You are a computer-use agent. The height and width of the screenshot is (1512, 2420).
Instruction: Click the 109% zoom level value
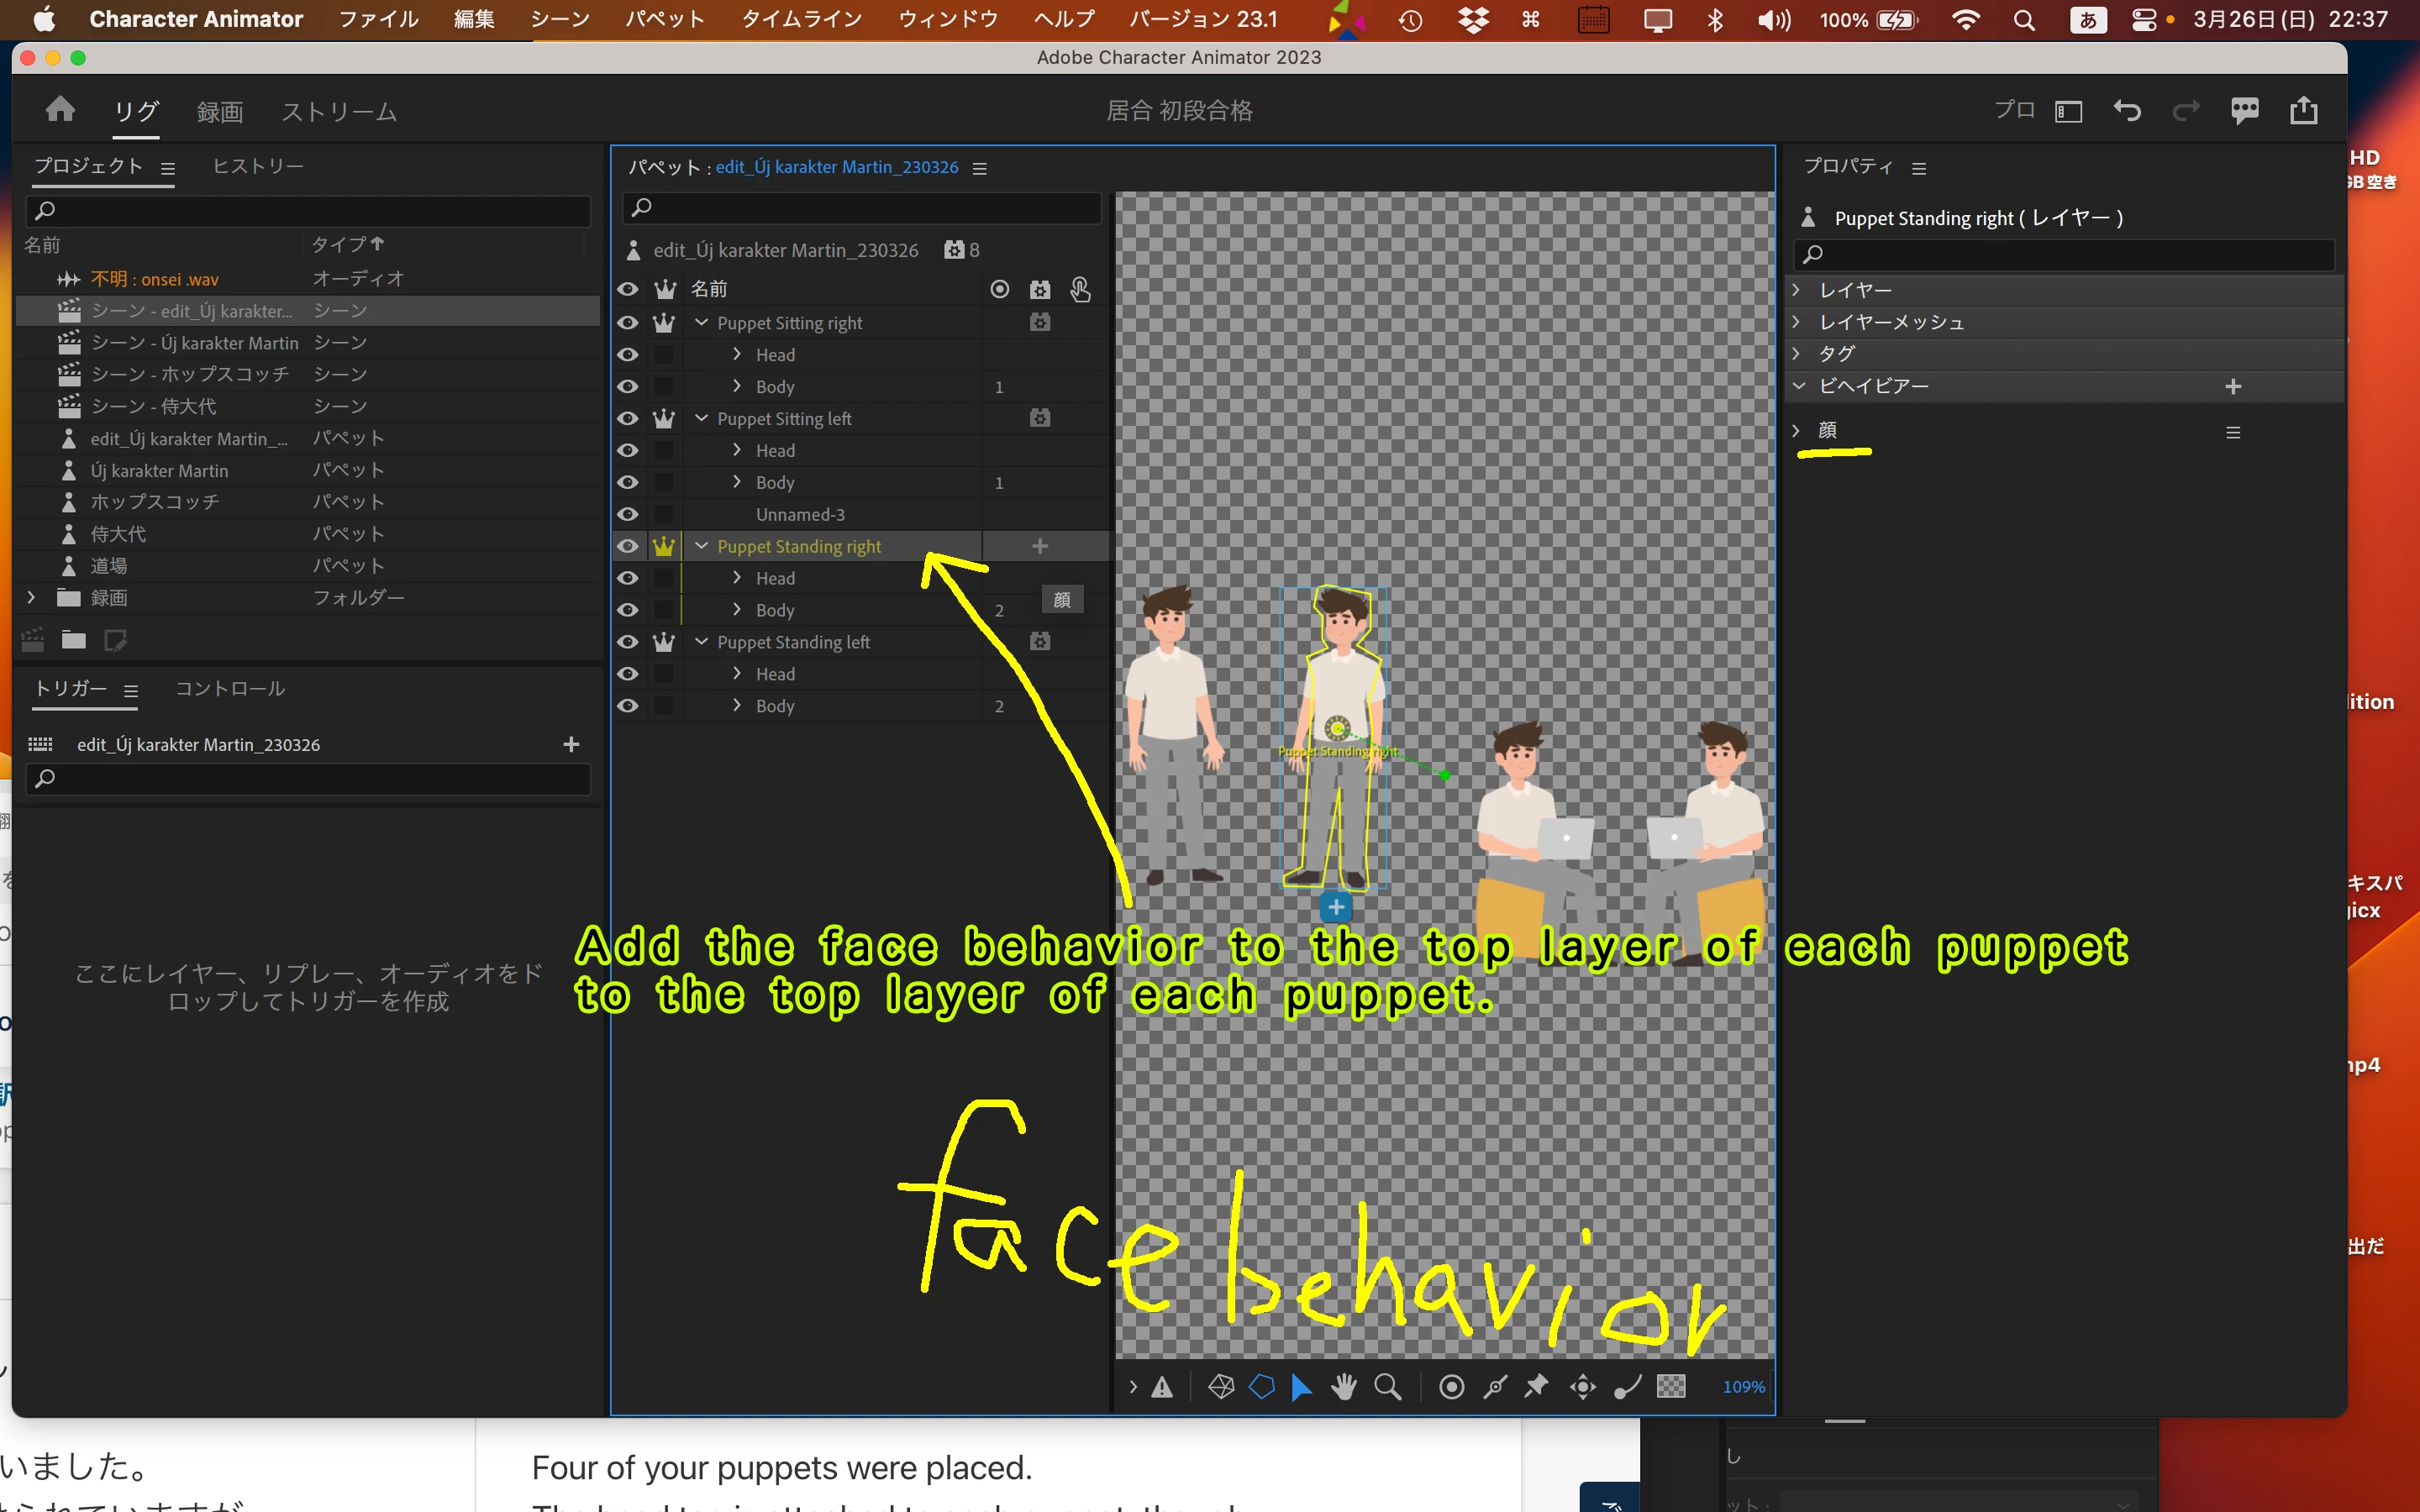click(x=1743, y=1387)
